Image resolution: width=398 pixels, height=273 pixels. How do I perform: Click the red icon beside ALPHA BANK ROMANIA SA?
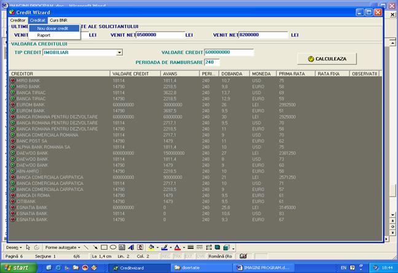pyautogui.click(x=12, y=147)
